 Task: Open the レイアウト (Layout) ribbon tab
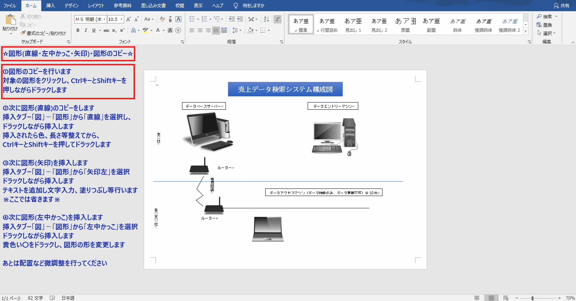96,5
